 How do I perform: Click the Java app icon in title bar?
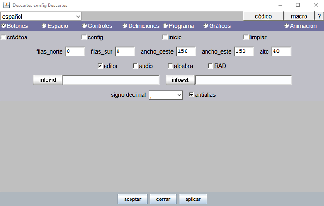[6, 5]
